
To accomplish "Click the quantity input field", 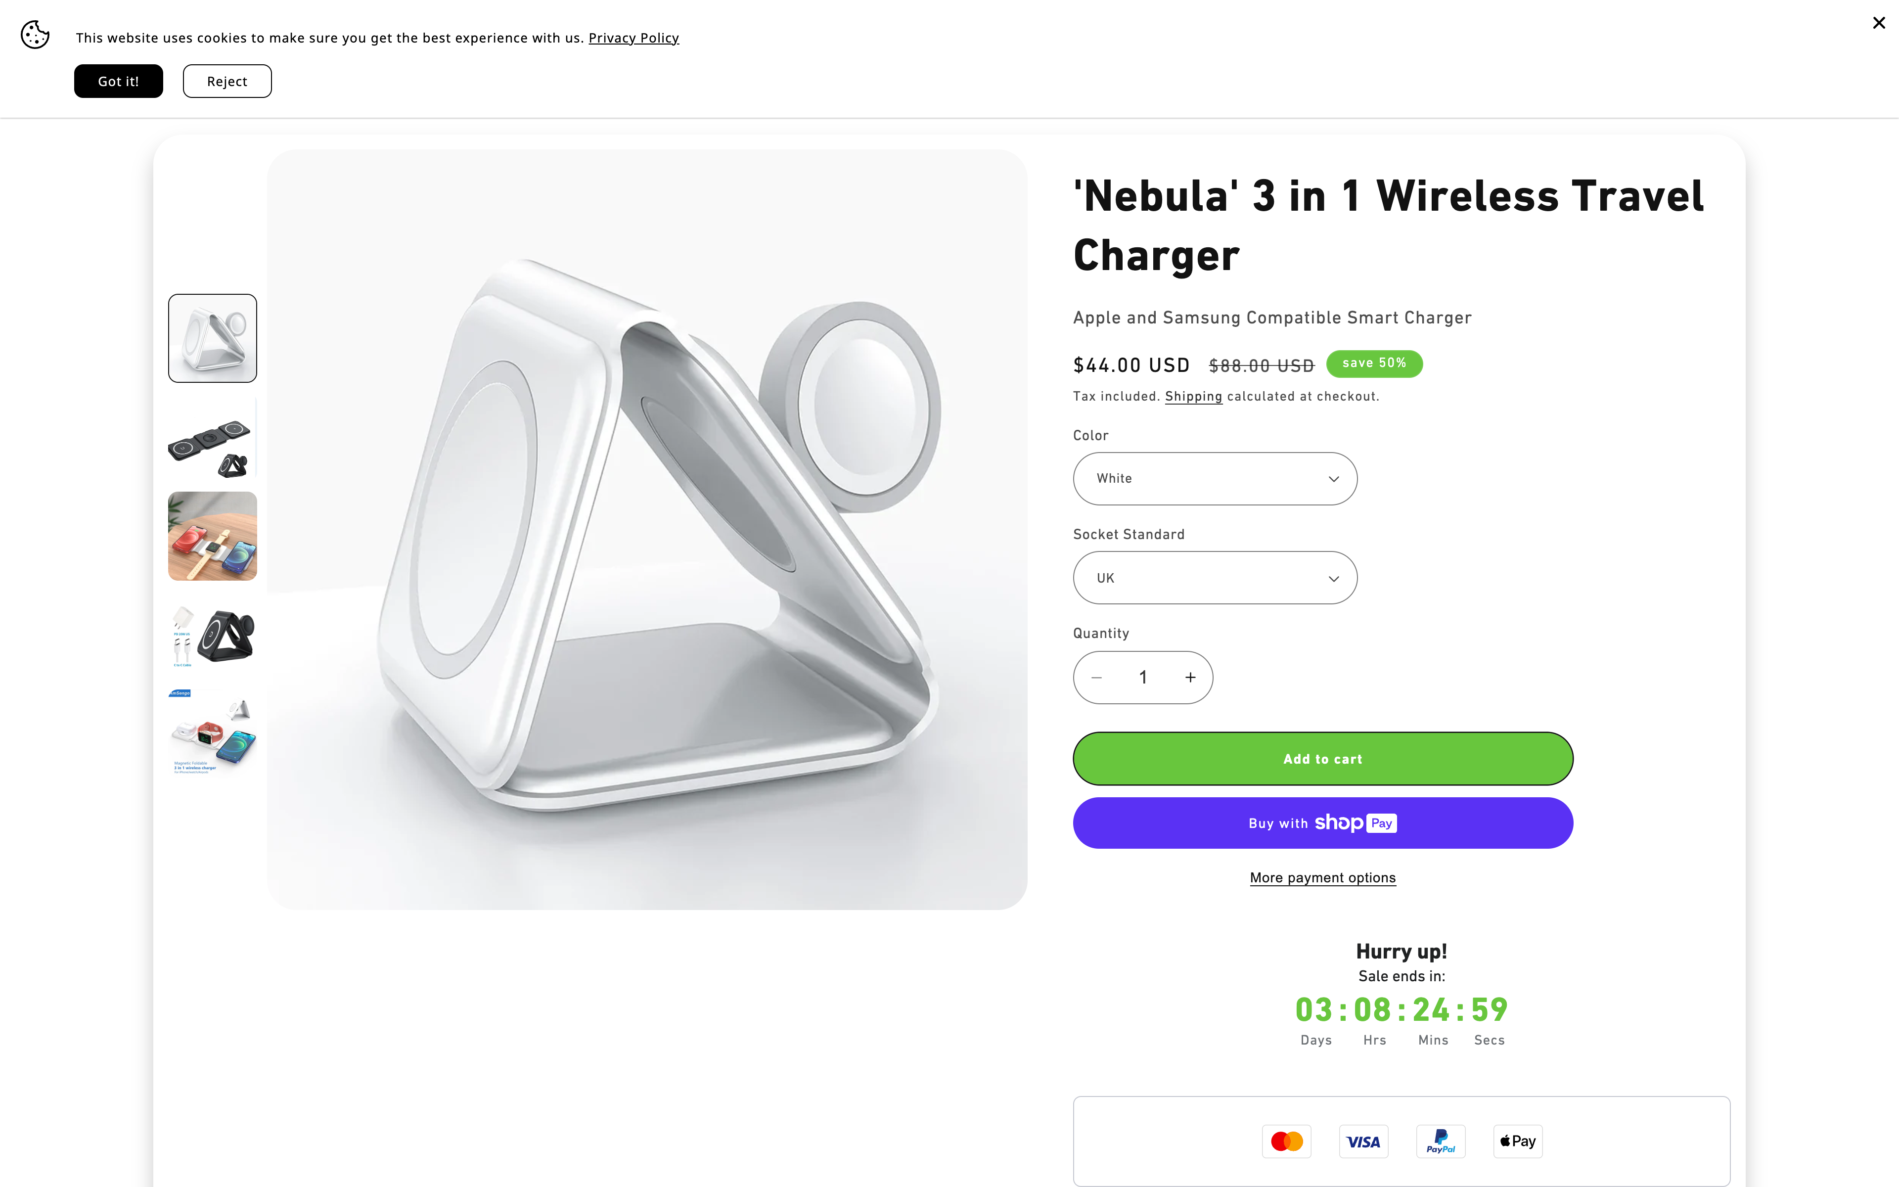I will 1143,678.
